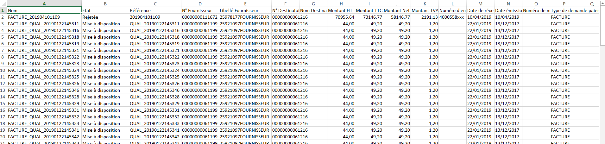Click the 'Nom' header cell

click(x=44, y=10)
